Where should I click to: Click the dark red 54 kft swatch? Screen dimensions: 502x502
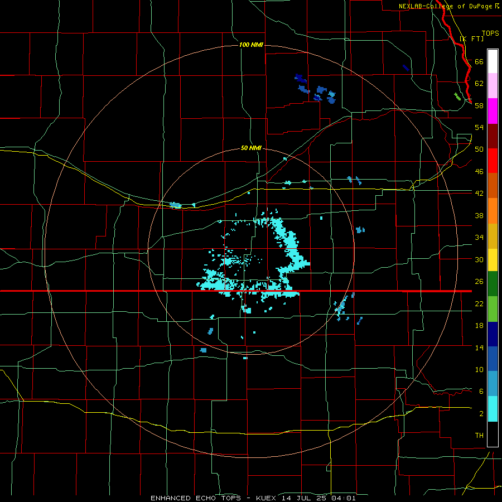click(493, 136)
